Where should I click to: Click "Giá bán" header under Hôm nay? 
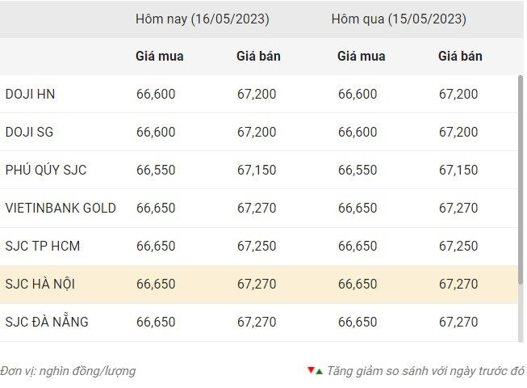click(x=258, y=57)
